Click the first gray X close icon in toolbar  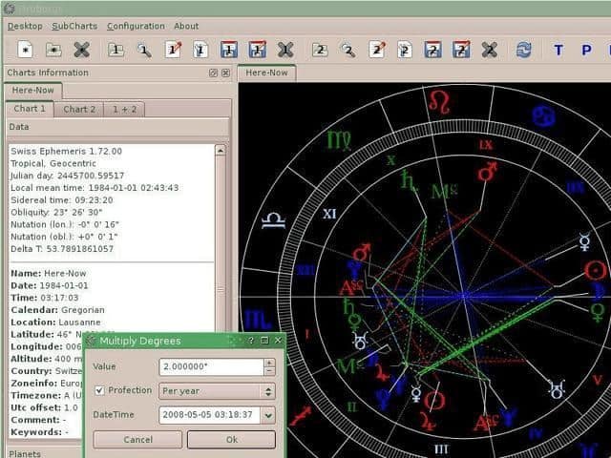(81, 50)
